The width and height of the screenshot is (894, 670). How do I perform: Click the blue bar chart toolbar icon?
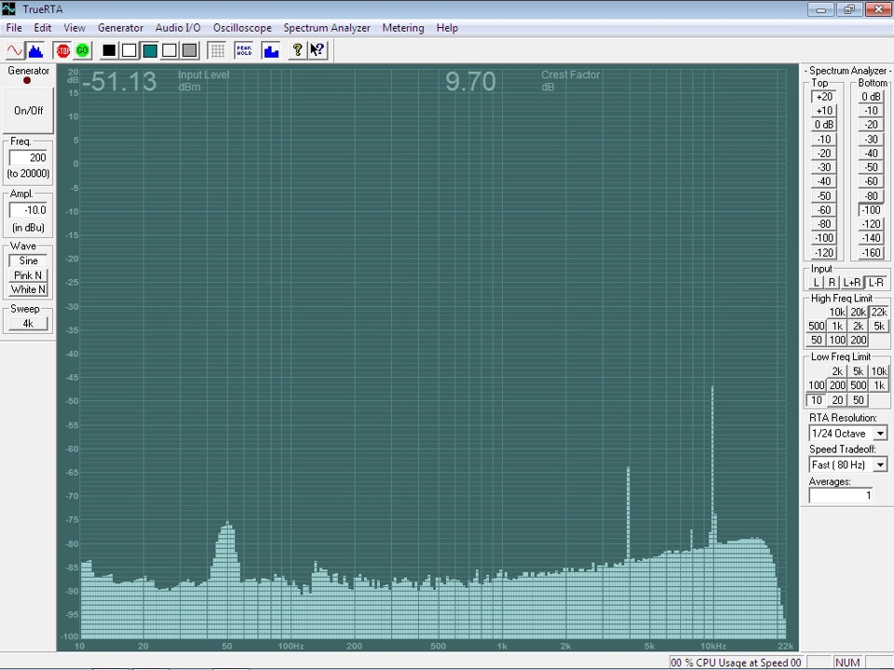(x=271, y=50)
